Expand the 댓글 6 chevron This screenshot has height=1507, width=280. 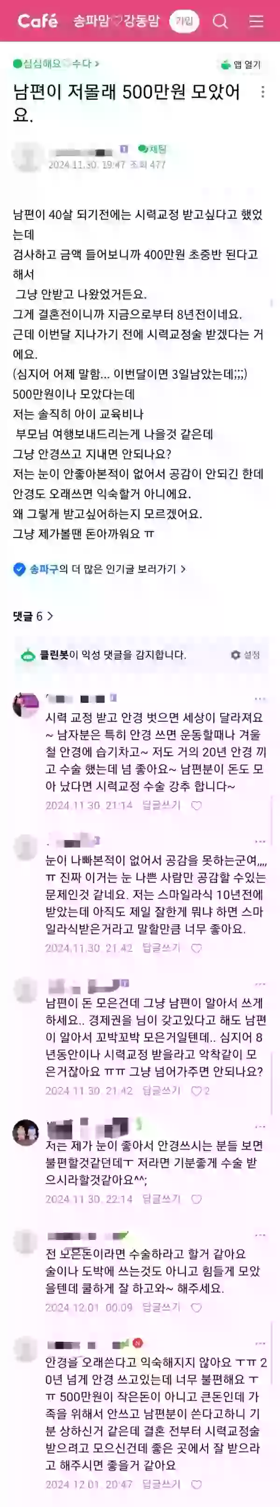[50, 616]
